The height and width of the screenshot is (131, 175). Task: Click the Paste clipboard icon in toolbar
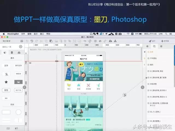tap(51, 41)
